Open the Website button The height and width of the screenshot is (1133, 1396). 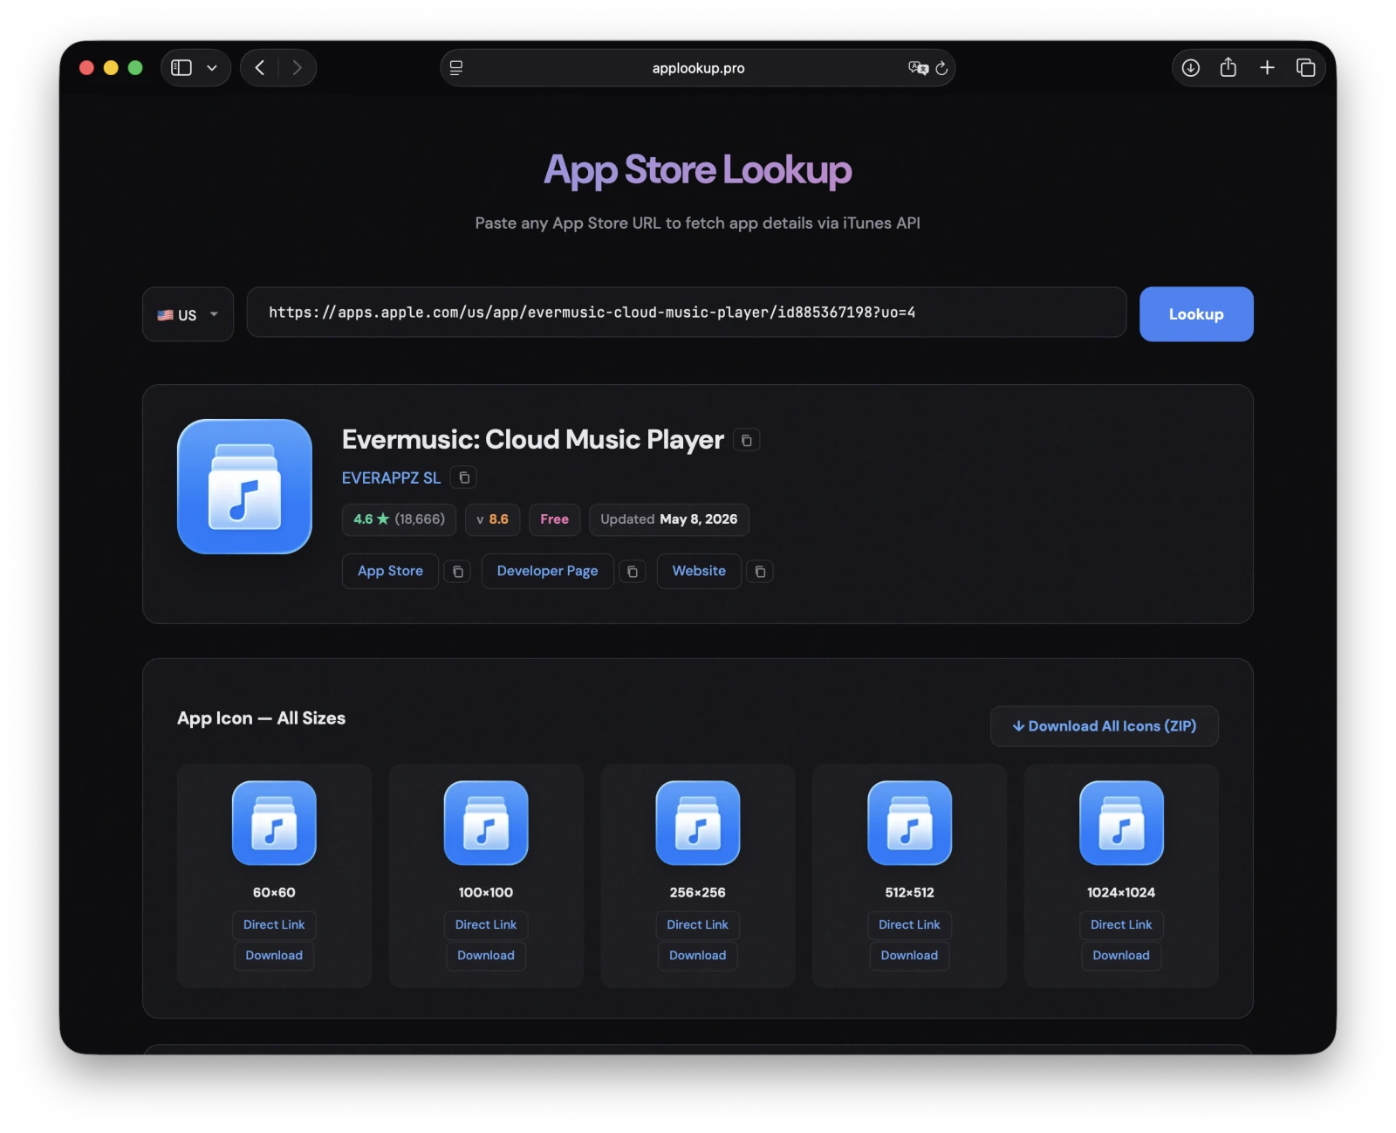(x=699, y=571)
